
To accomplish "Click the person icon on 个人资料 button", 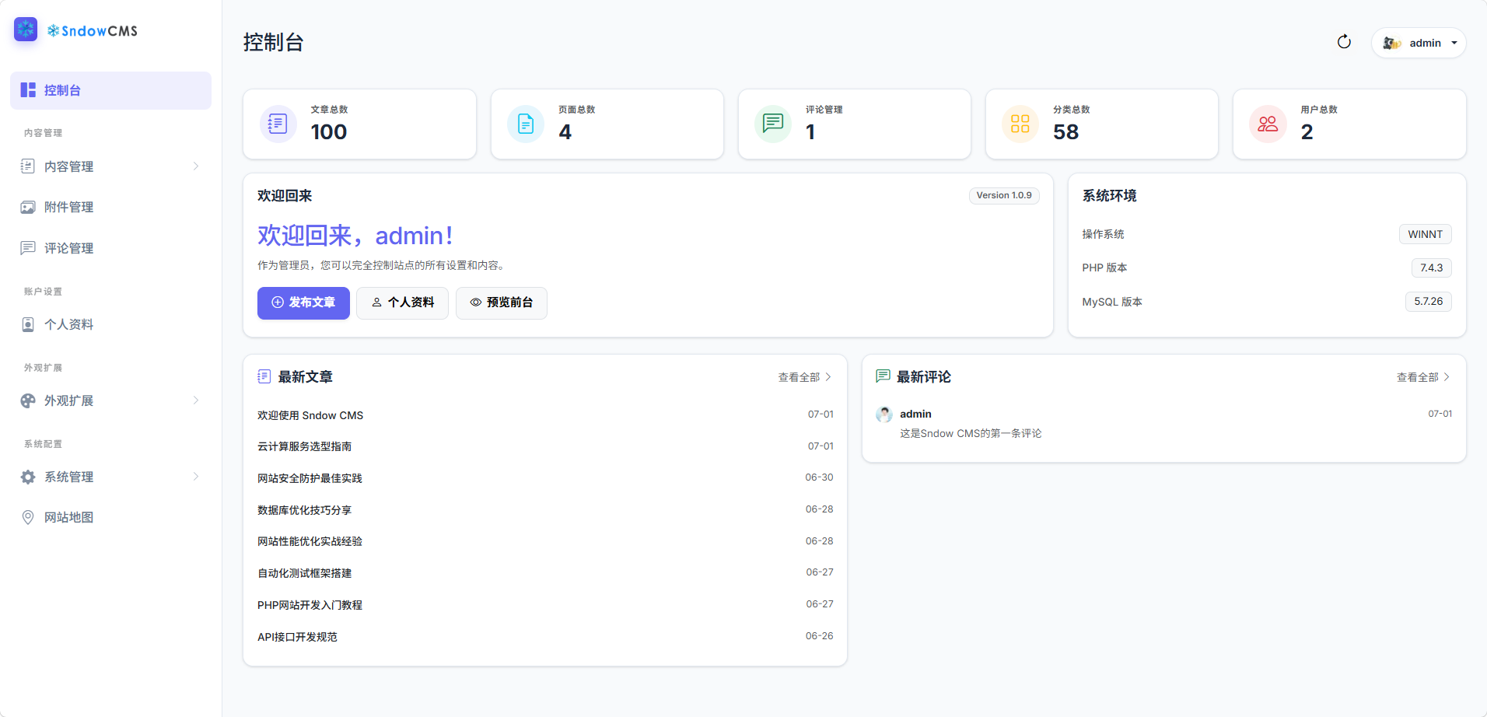I will (376, 303).
